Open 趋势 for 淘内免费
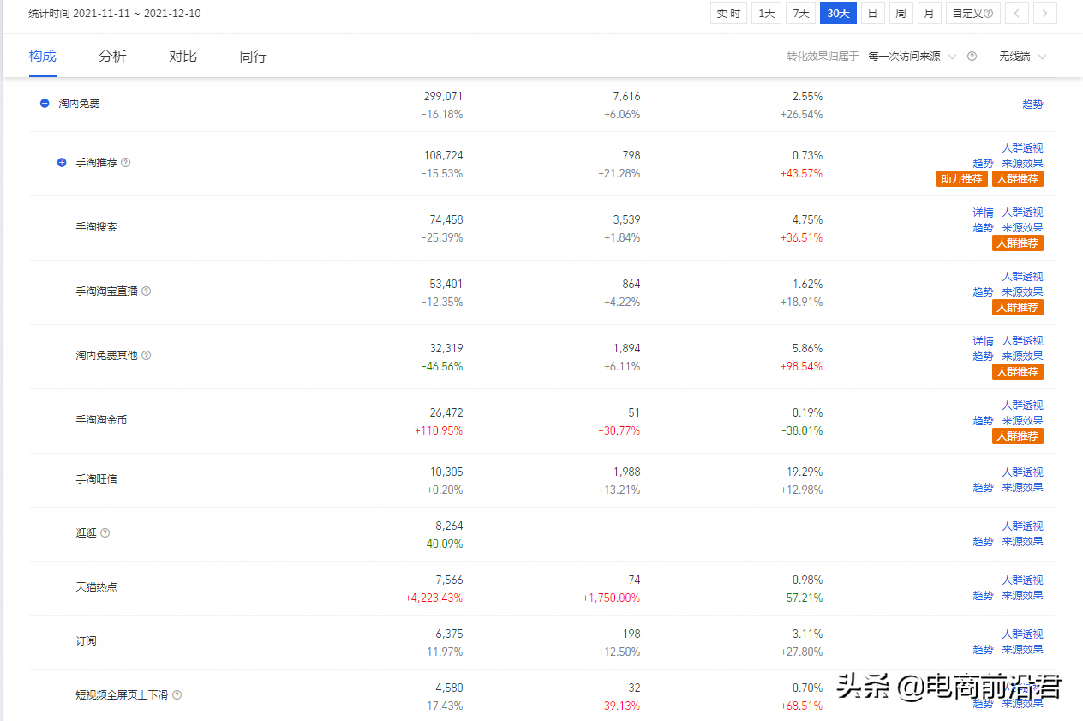 [1032, 104]
